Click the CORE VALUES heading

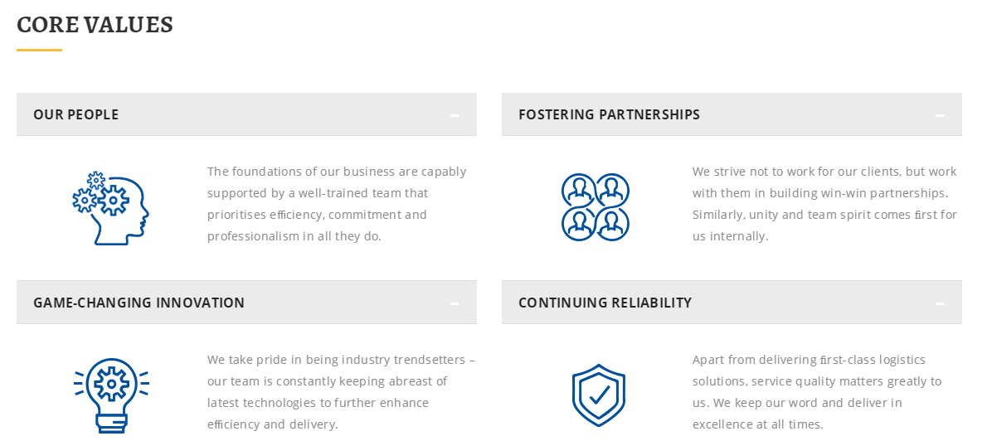click(x=95, y=25)
